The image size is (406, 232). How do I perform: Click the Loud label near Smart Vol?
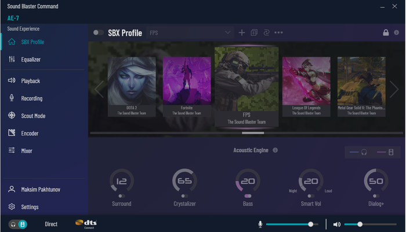(328, 191)
